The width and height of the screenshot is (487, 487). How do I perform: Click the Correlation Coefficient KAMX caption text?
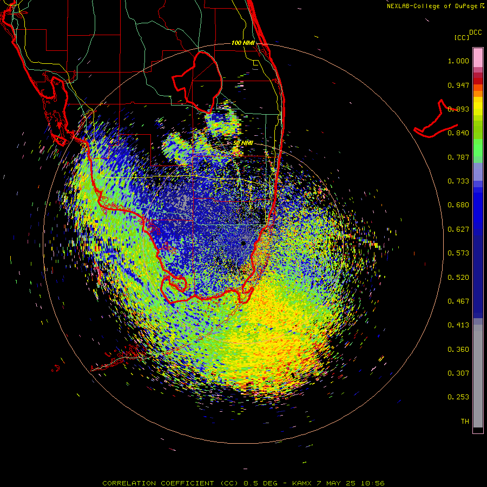[243, 483]
